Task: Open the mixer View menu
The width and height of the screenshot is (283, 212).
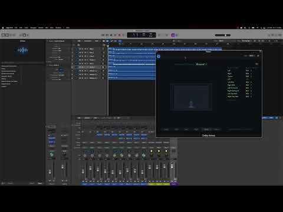Action: (x=96, y=118)
